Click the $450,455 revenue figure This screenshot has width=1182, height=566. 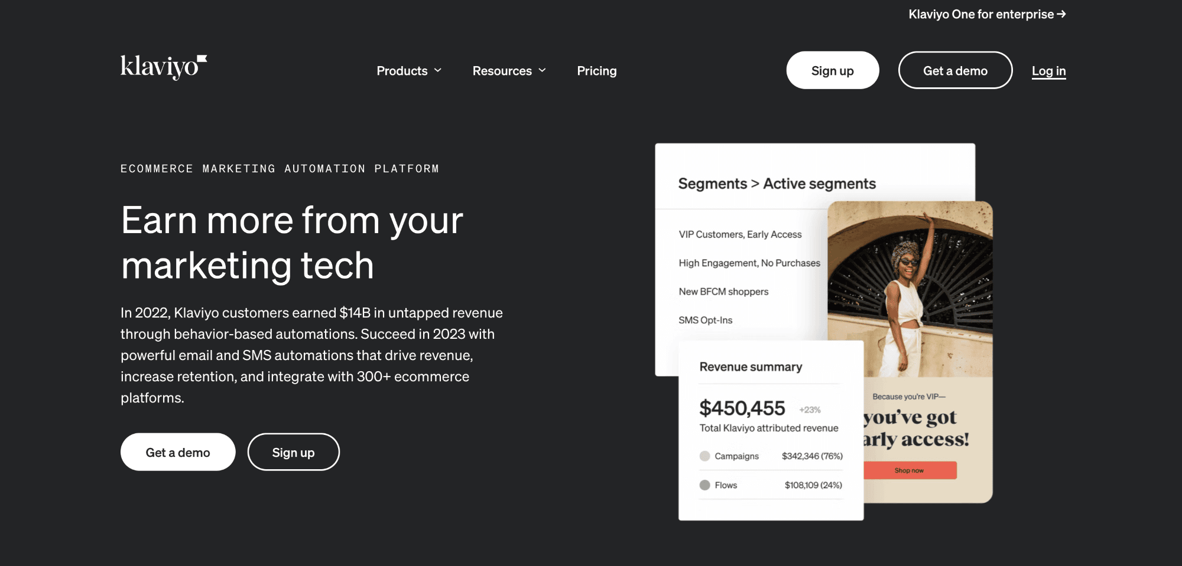[742, 408]
